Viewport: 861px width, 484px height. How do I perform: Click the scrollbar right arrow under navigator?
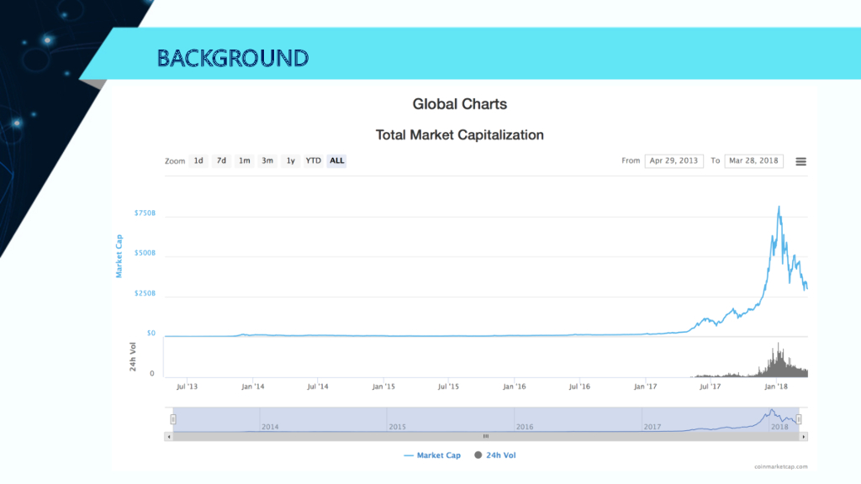804,437
